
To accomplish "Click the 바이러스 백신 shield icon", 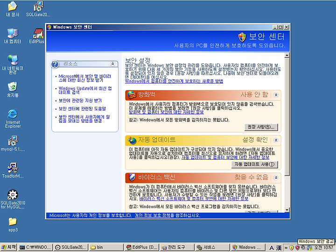I will click(132, 177).
